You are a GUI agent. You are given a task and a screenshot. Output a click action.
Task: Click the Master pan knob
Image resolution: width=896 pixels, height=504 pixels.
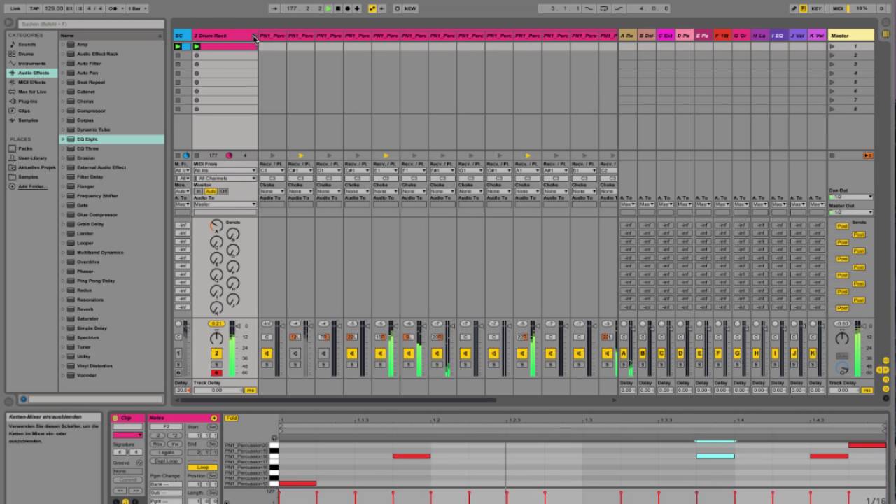pyautogui.click(x=842, y=339)
